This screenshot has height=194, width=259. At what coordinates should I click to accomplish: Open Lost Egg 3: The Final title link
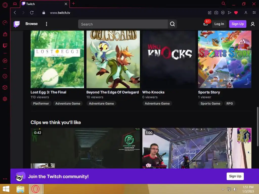tap(48, 92)
